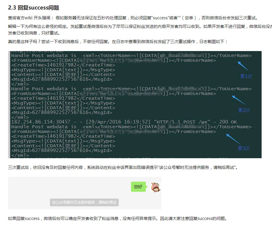Click the paragraph starting "解释一下为何有这么奇怪的规定"
The height and width of the screenshot is (233, 272).
140,30
